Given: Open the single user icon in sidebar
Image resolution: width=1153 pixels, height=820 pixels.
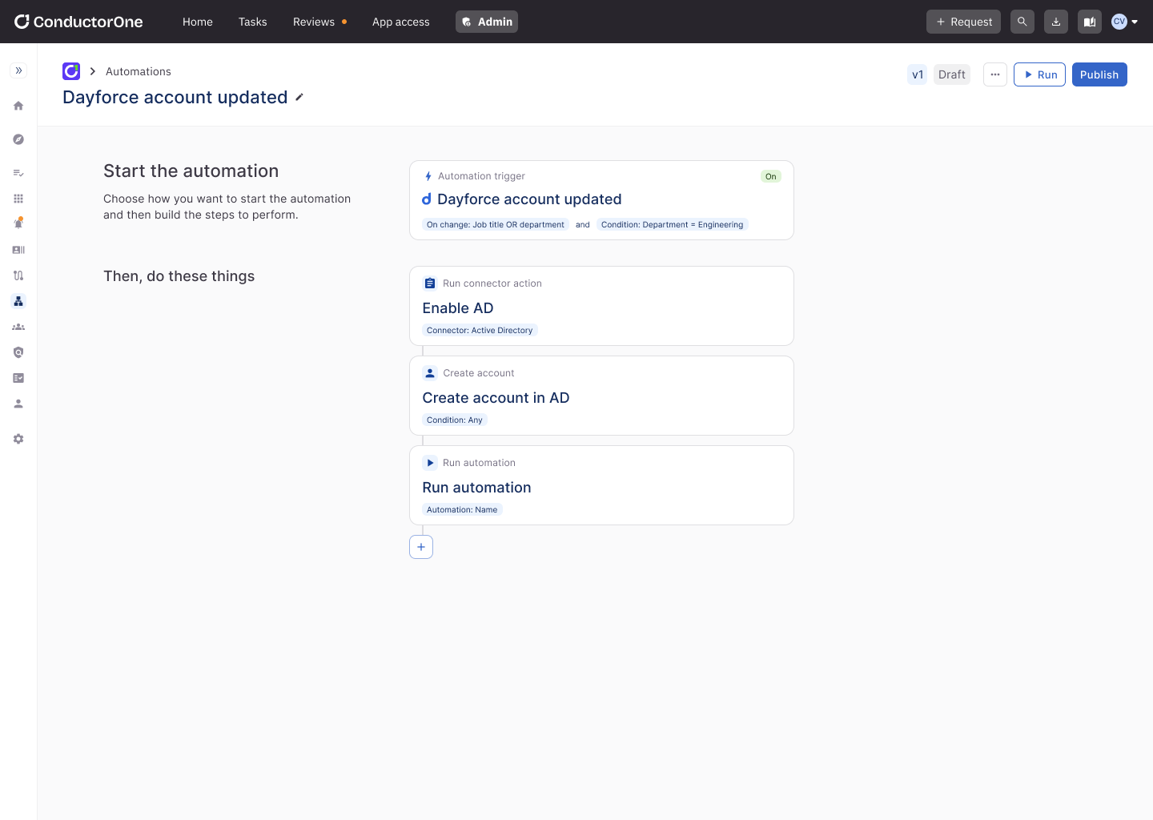Looking at the screenshot, I should pyautogui.click(x=18, y=404).
